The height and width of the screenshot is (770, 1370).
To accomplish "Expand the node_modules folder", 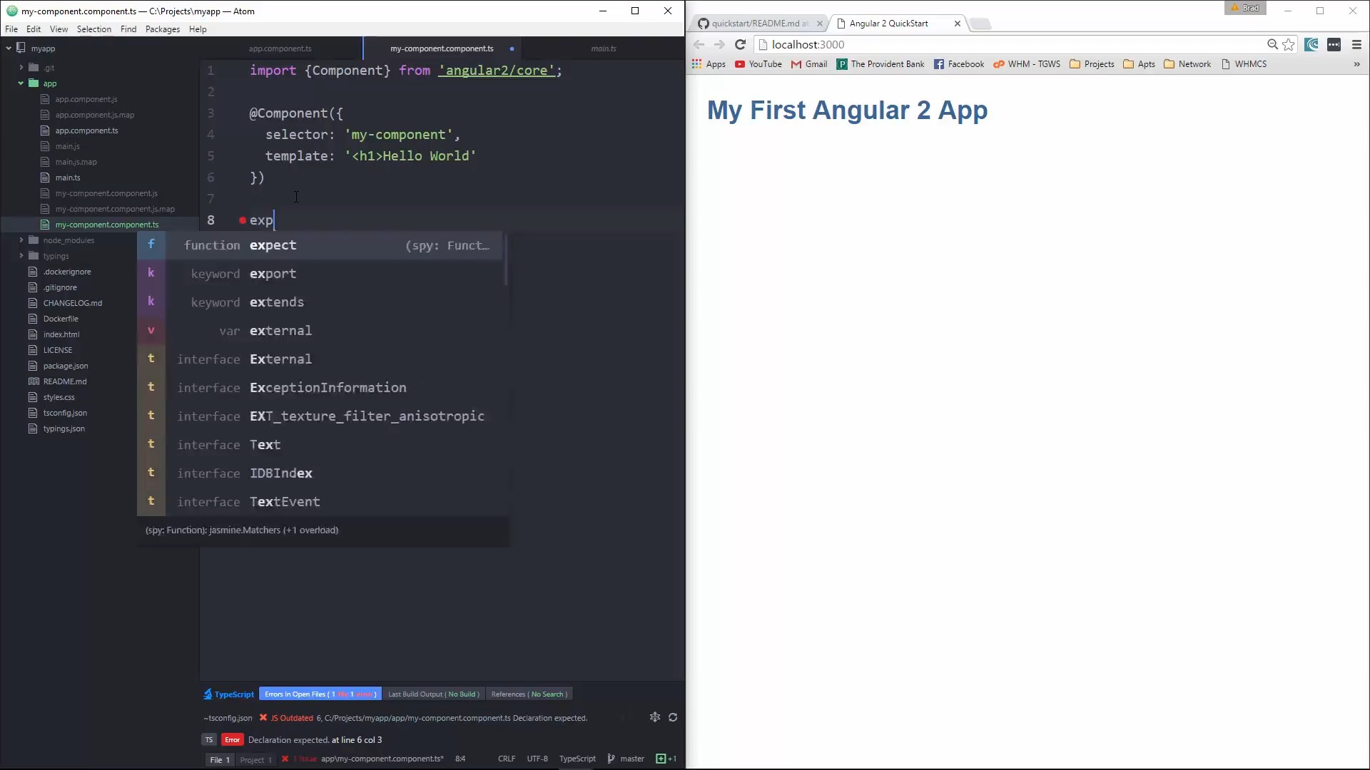I will (21, 240).
